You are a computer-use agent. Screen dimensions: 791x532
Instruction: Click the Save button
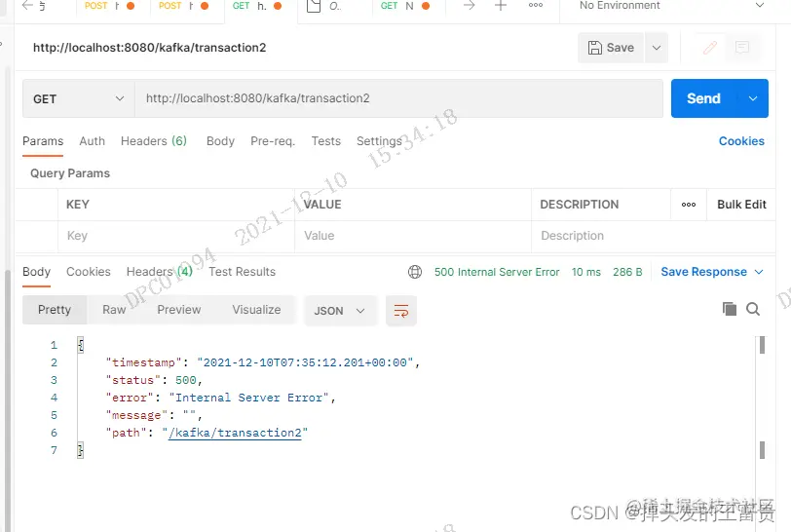pyautogui.click(x=611, y=48)
